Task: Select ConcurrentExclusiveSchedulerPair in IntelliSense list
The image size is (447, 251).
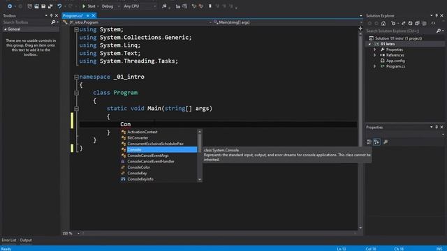Action: click(x=159, y=144)
